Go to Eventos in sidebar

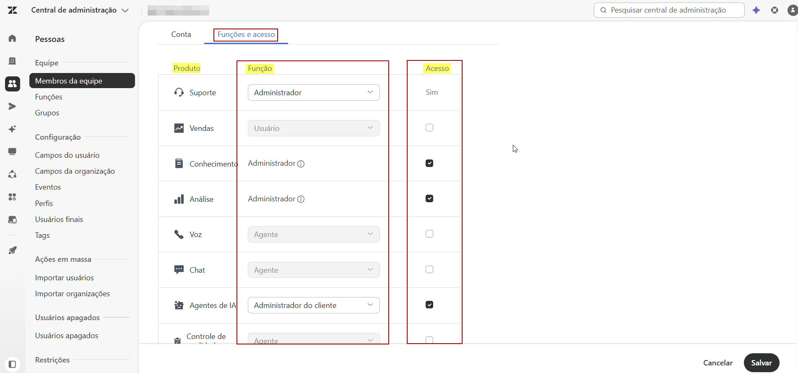tap(48, 187)
